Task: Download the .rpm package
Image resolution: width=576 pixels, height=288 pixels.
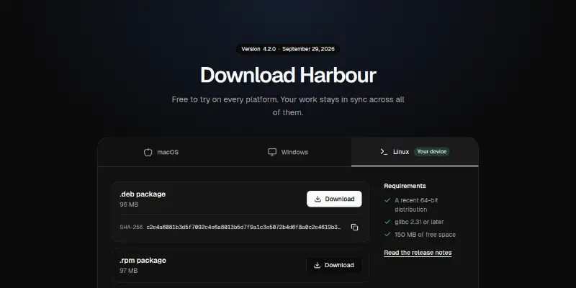Action: tap(334, 265)
